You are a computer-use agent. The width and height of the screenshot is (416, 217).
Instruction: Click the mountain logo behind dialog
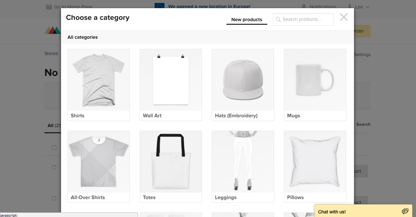point(53,30)
